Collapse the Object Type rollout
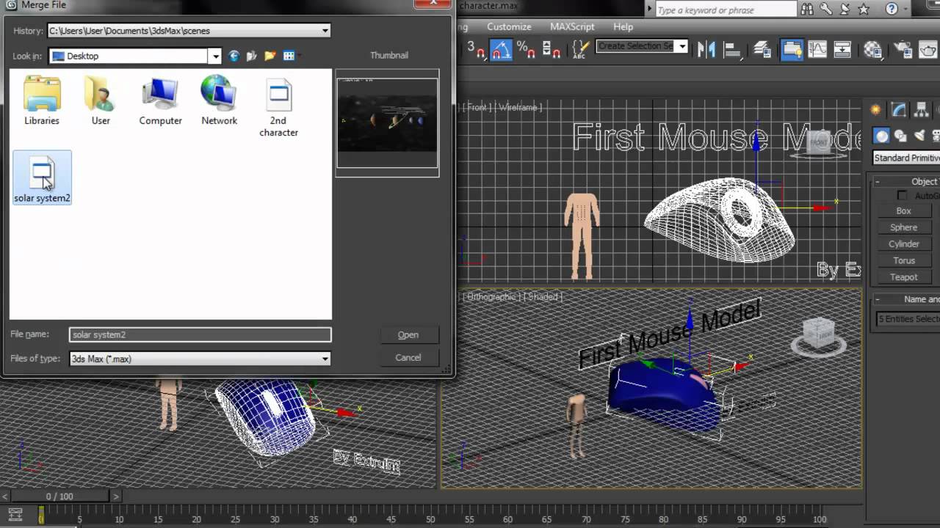The height and width of the screenshot is (528, 940). tap(877, 181)
